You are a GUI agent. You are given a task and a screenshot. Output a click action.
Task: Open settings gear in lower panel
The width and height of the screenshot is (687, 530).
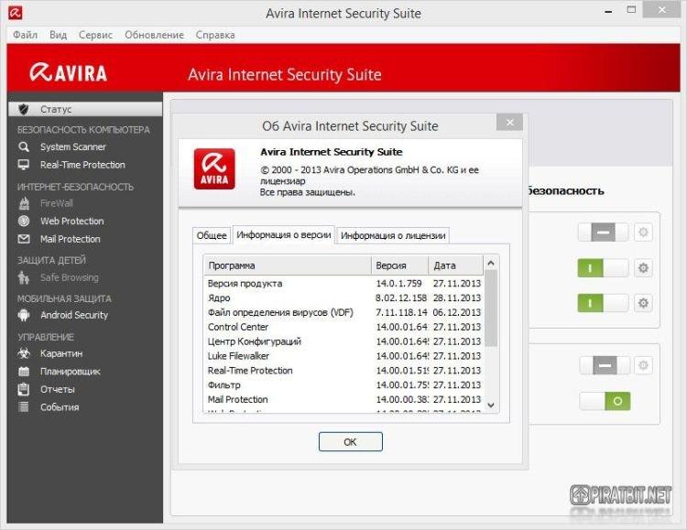coord(643,365)
